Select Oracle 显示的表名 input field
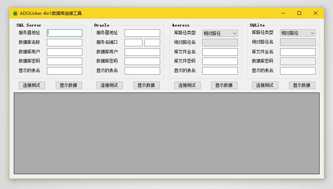Image resolution: width=333 pixels, height=189 pixels. 142,71
